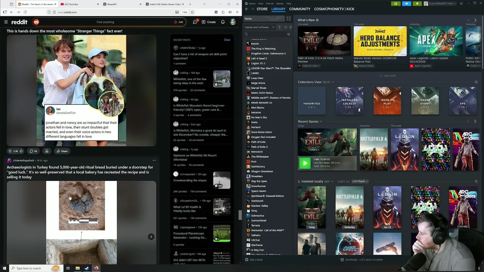Add a Game in Steam
The width and height of the screenshot is (484, 272).
click(254, 260)
